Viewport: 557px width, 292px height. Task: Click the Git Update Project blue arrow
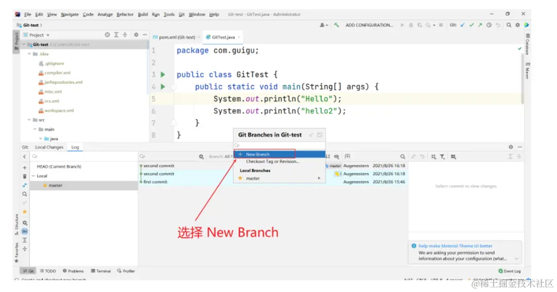(x=463, y=25)
